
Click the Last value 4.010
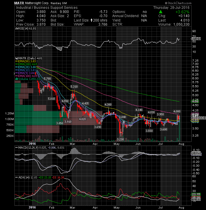coord(185,20)
